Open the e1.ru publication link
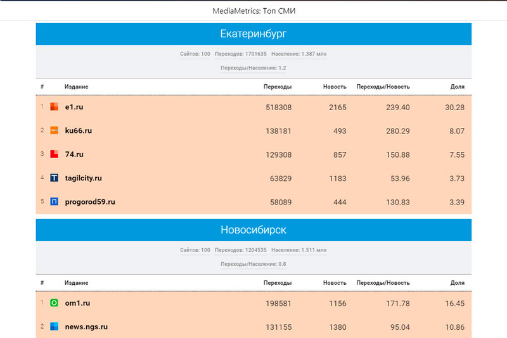The width and height of the screenshot is (507, 338). coord(74,107)
